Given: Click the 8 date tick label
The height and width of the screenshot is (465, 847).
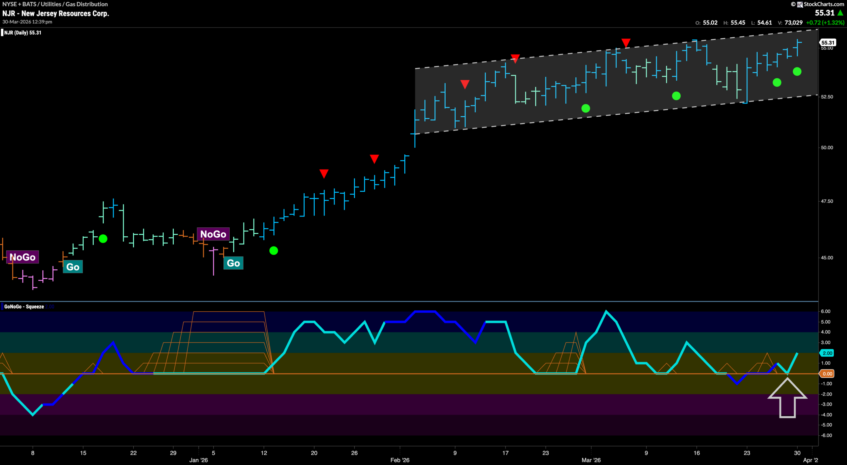Looking at the screenshot, I should click(33, 453).
